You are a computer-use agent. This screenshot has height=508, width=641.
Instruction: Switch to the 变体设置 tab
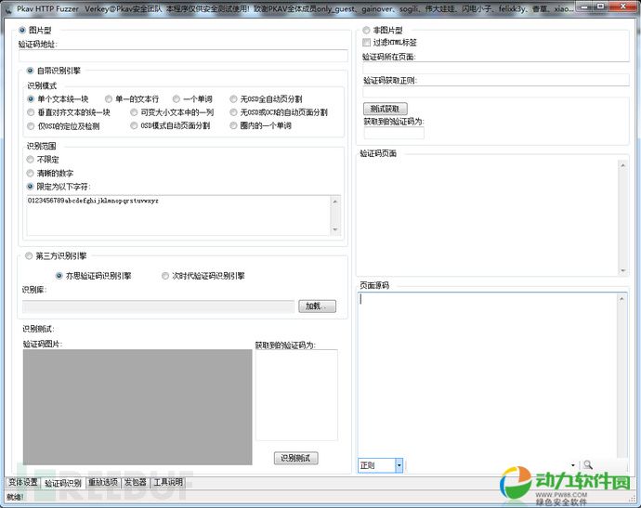[22, 483]
